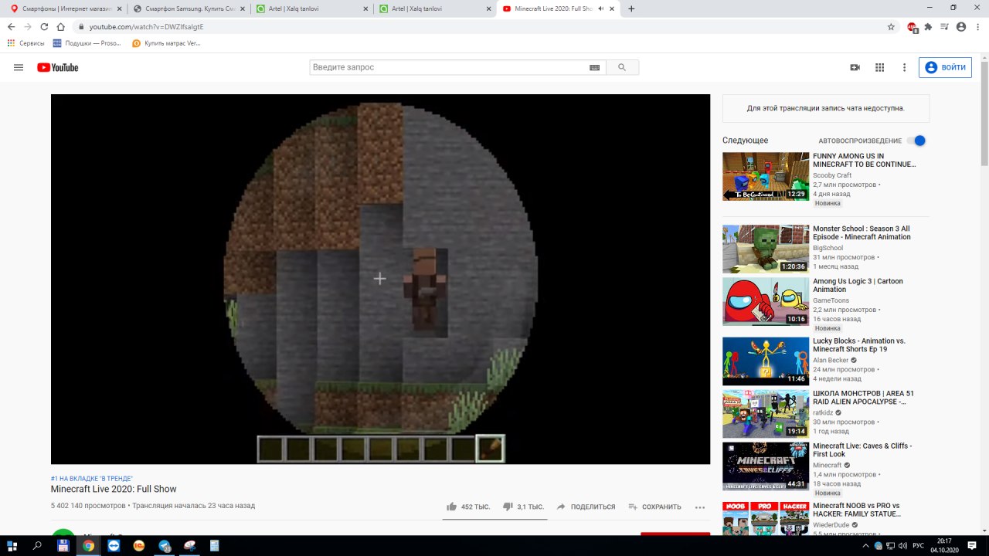The height and width of the screenshot is (556, 989).
Task: Mute the Minecraft Live tab audio icon
Action: (x=600, y=8)
